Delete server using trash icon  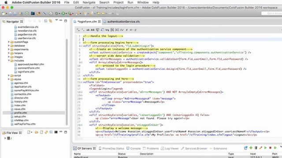coord(256,148)
